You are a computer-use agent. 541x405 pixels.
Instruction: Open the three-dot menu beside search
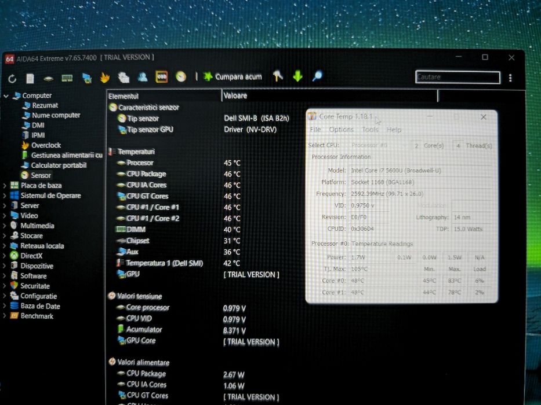click(x=510, y=78)
